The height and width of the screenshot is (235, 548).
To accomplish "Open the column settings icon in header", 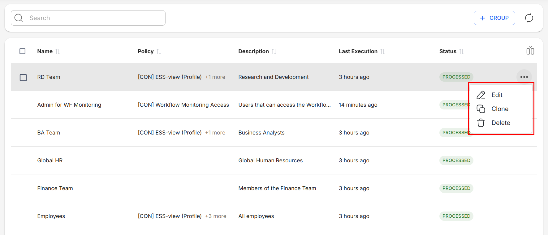I will click(x=530, y=51).
